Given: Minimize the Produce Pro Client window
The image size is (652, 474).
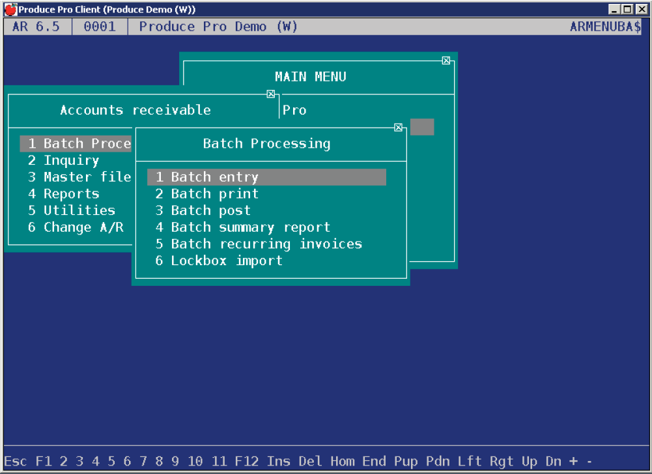Looking at the screenshot, I should click(x=615, y=8).
